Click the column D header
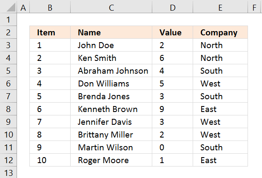Screen dimensions: 262x178 (x=172, y=7)
